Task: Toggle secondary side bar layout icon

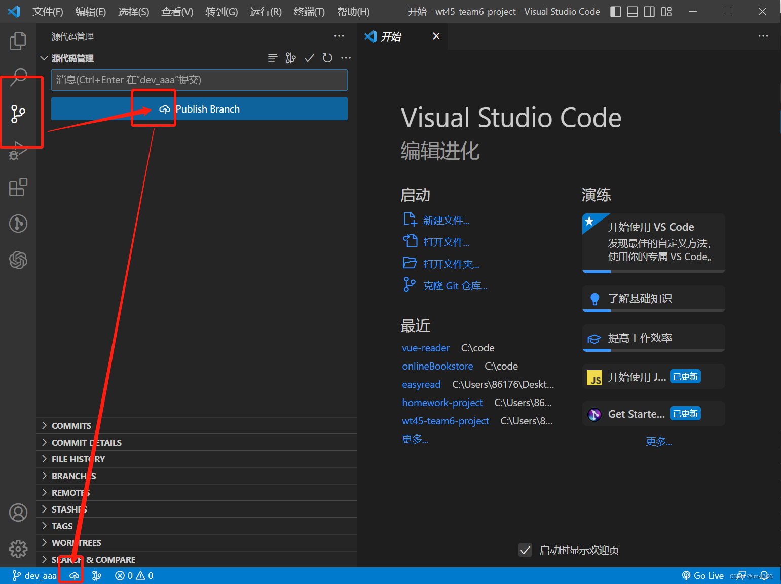Action: click(x=649, y=12)
